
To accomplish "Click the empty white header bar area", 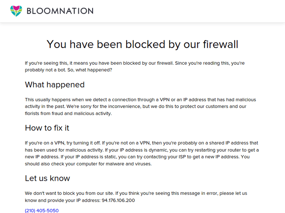I will 190,11.
